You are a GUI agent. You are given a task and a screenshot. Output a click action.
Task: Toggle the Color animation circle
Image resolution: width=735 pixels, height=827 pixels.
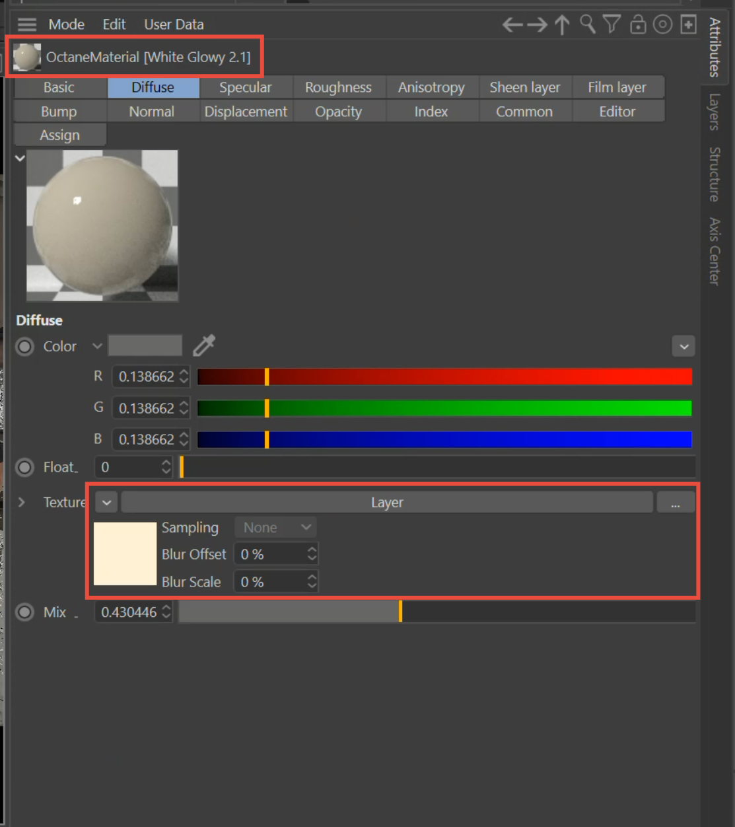point(25,346)
